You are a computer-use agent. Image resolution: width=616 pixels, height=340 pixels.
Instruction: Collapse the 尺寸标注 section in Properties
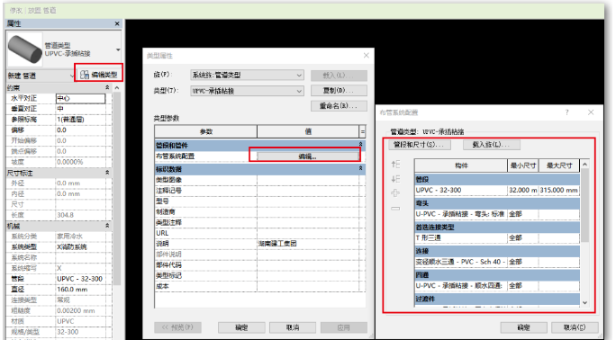point(107,173)
